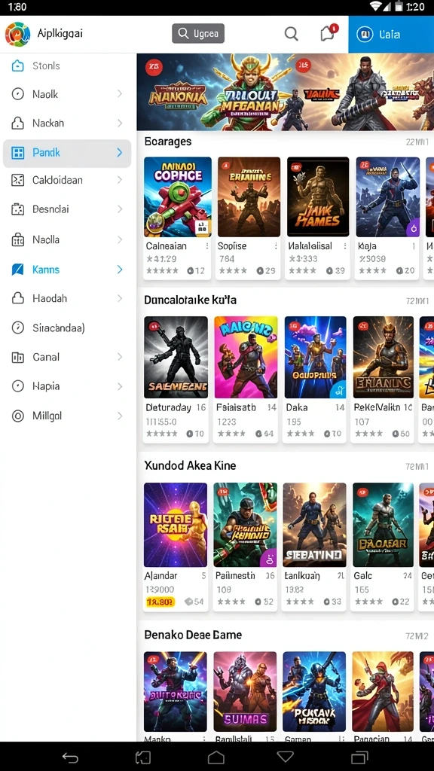The image size is (434, 771).
Task: Click the tankuan game title
Action: (303, 575)
